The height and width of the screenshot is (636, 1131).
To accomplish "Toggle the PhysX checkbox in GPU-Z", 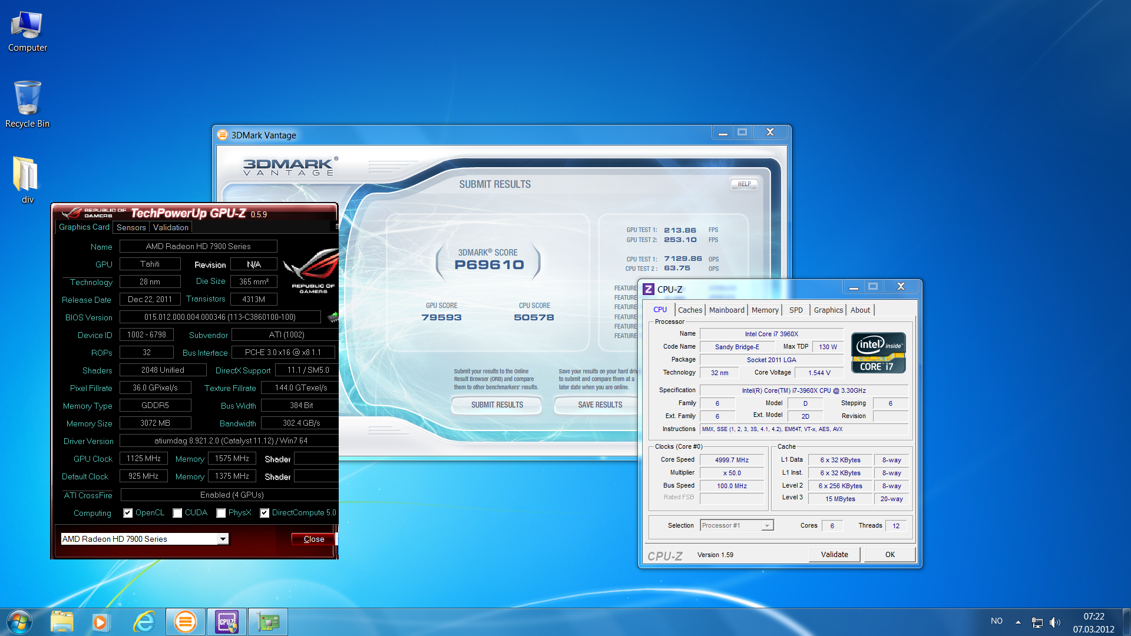I will tap(221, 513).
